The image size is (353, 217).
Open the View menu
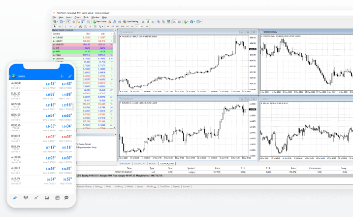pos(61,17)
